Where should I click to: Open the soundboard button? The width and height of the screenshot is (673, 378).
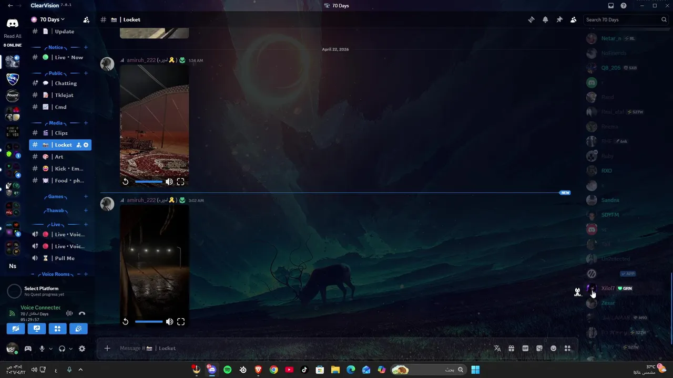tap(78, 329)
